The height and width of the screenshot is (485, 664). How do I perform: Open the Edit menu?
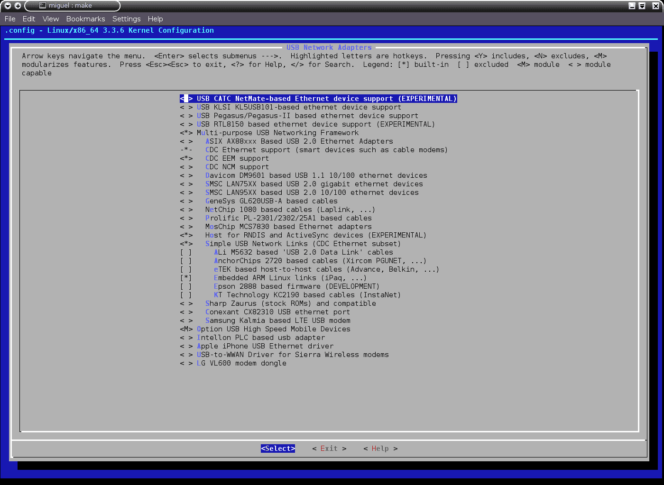pyautogui.click(x=29, y=19)
